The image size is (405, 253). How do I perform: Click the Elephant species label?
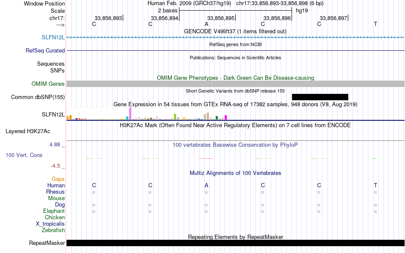(x=54, y=211)
